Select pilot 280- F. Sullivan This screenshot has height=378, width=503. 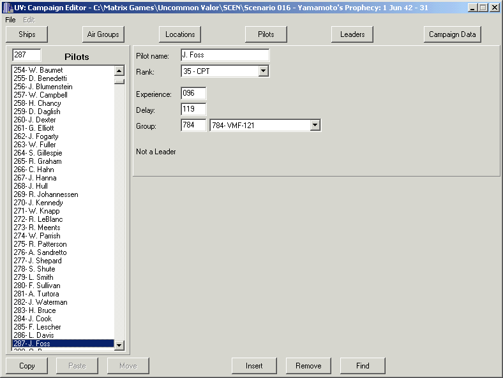(63, 286)
